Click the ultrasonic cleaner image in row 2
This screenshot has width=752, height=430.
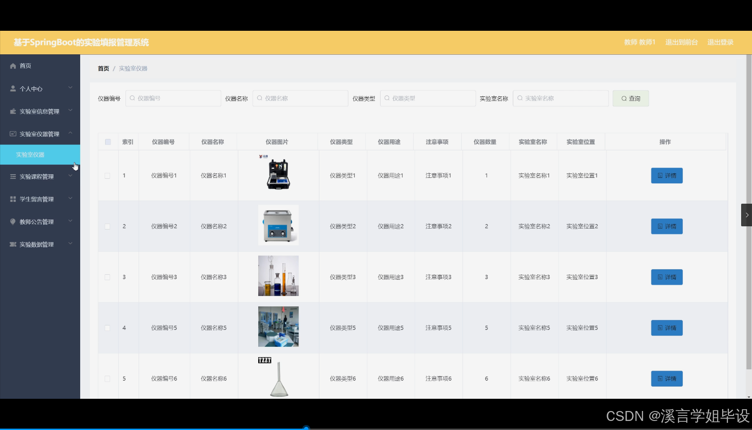click(278, 225)
